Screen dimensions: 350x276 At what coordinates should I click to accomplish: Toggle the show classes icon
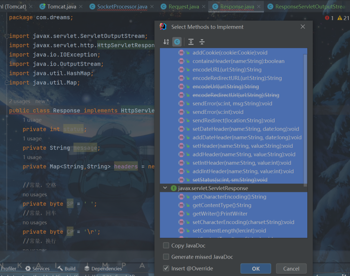click(177, 42)
